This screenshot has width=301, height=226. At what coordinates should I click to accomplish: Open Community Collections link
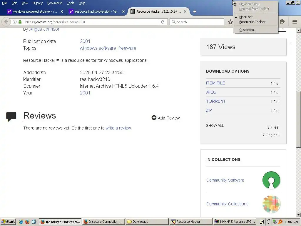click(x=227, y=204)
